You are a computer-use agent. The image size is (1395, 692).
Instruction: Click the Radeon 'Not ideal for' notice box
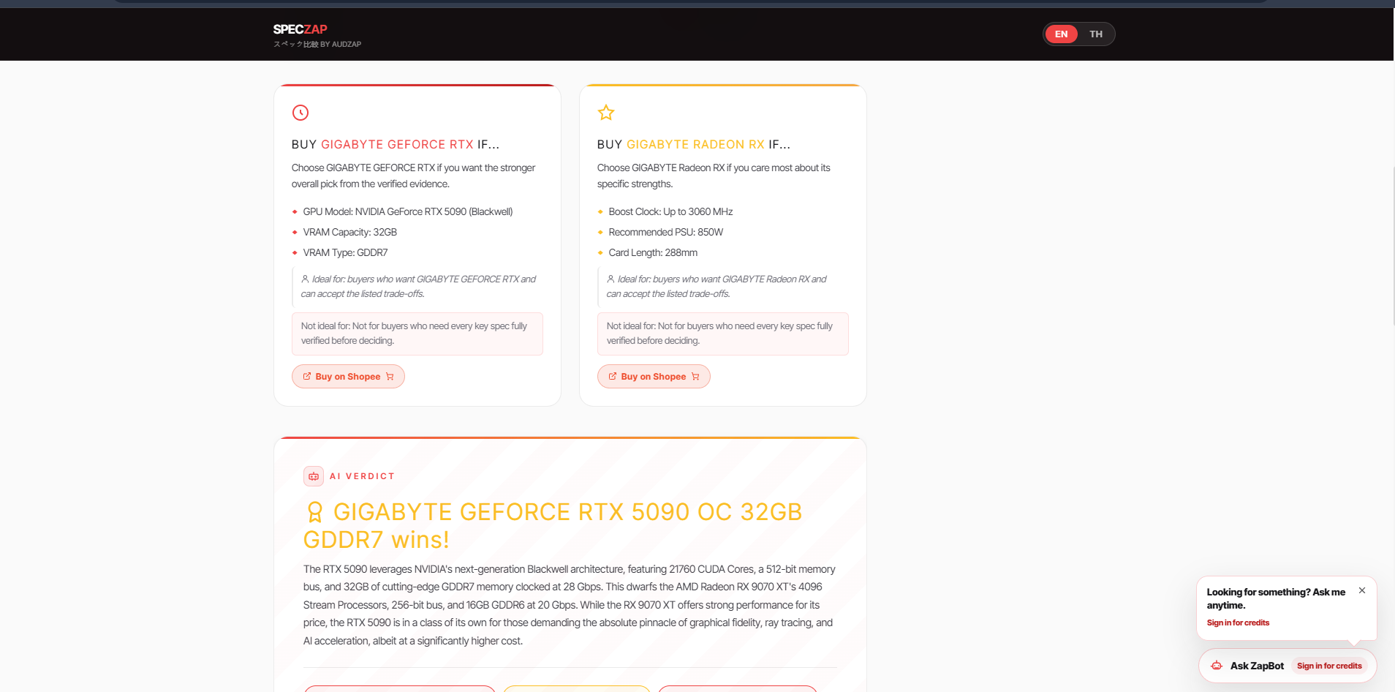[723, 334]
